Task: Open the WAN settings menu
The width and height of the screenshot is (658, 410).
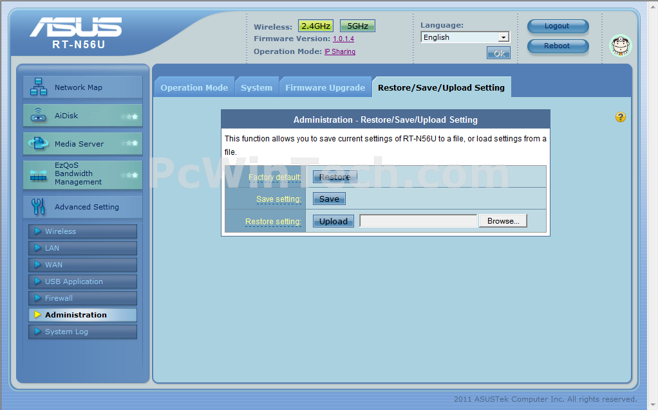Action: pos(82,265)
